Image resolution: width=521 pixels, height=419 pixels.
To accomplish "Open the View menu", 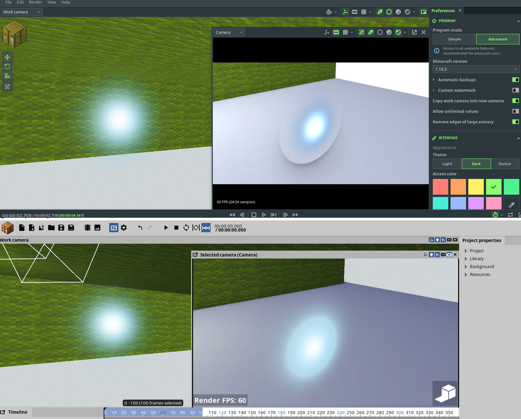I will point(51,2).
